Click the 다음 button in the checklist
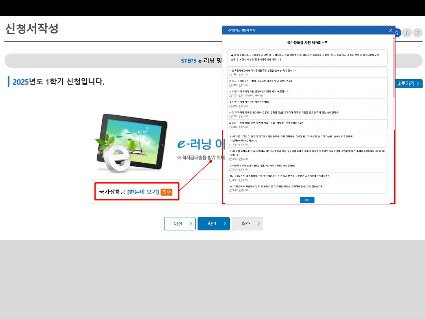This screenshot has width=425, height=319. (307, 200)
